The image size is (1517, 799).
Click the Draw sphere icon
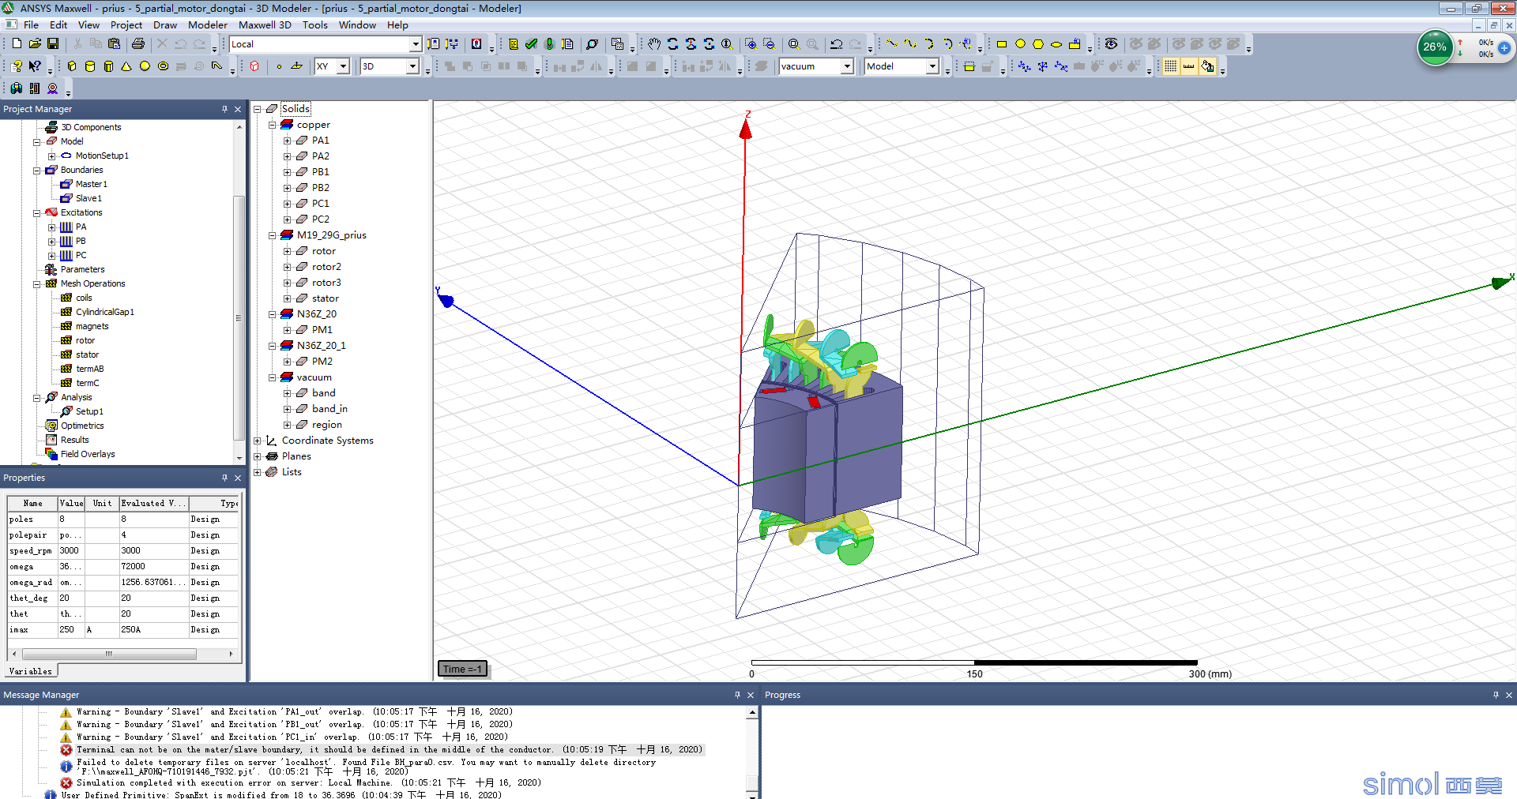(145, 66)
